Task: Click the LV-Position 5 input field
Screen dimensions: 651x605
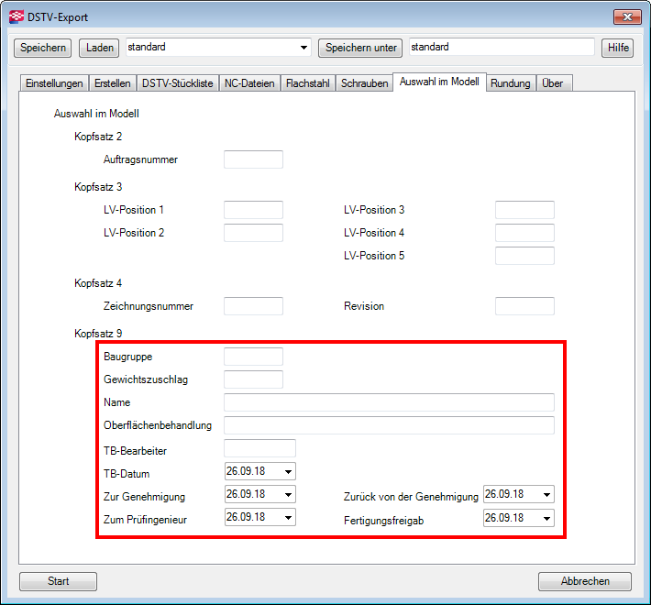Action: (x=524, y=256)
